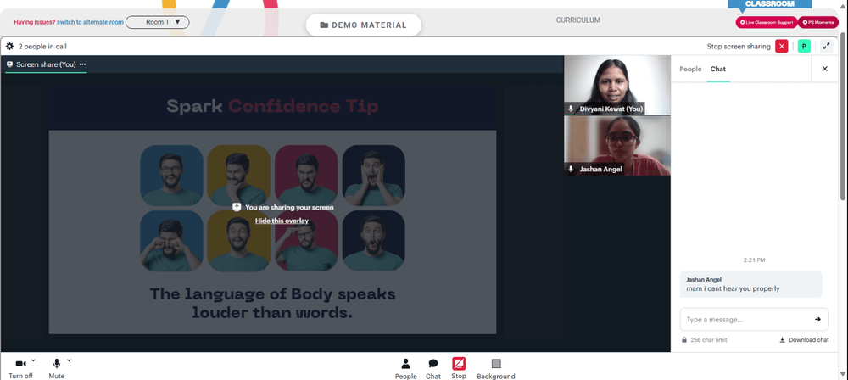The image size is (848, 380).
Task: Open the Room 1 dropdown
Action: click(158, 22)
